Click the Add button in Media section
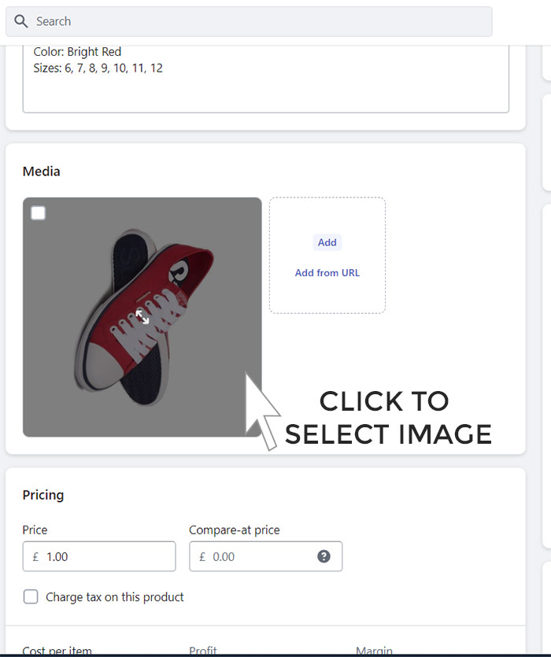This screenshot has height=657, width=551. coord(327,242)
